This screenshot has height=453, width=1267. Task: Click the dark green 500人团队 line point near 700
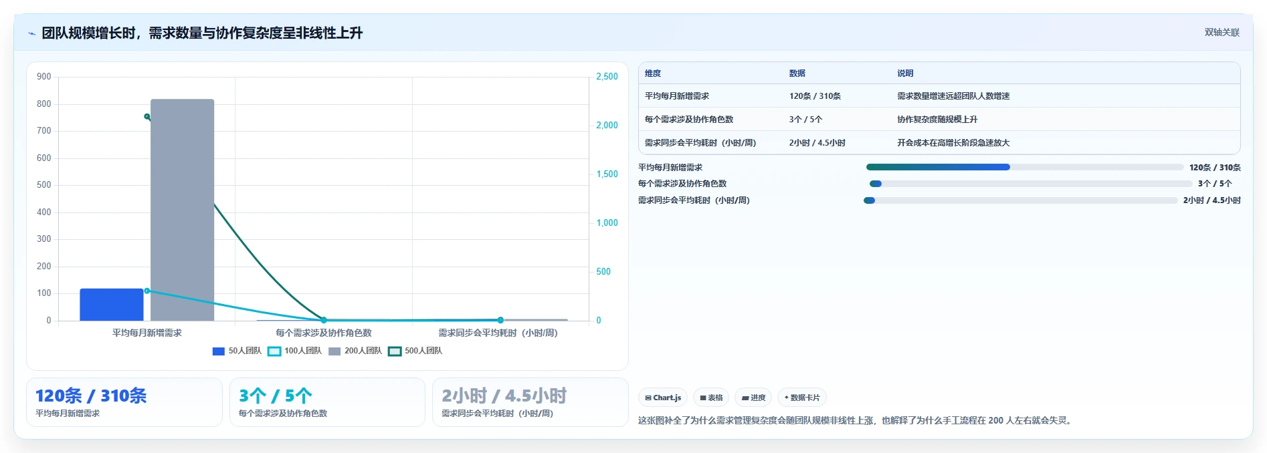pyautogui.click(x=147, y=116)
